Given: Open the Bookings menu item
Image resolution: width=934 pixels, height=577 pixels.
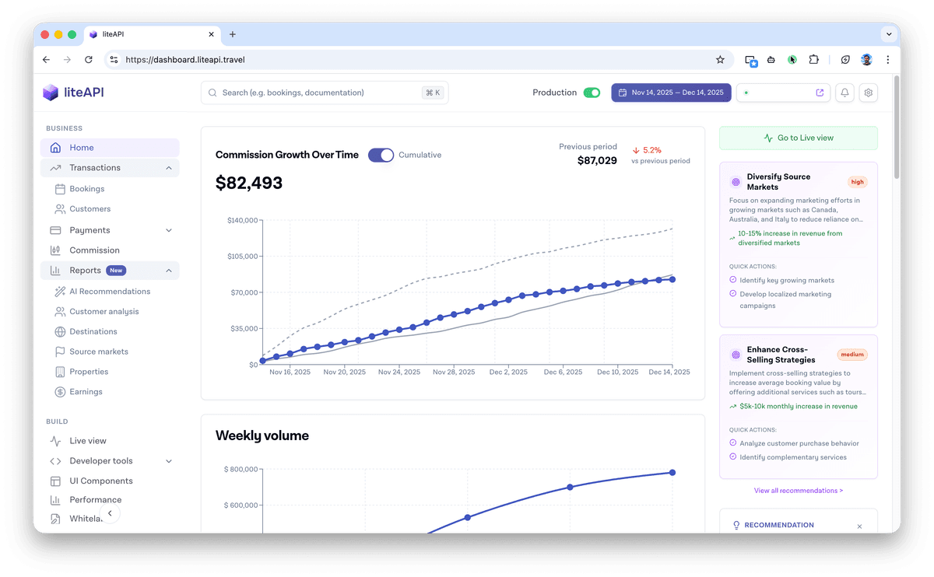Looking at the screenshot, I should click(86, 189).
